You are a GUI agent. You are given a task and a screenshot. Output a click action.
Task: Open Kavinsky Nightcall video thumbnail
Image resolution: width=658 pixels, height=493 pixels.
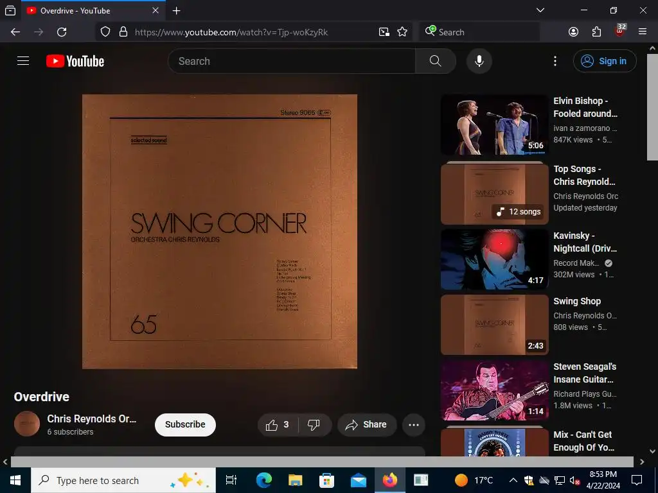(494, 259)
